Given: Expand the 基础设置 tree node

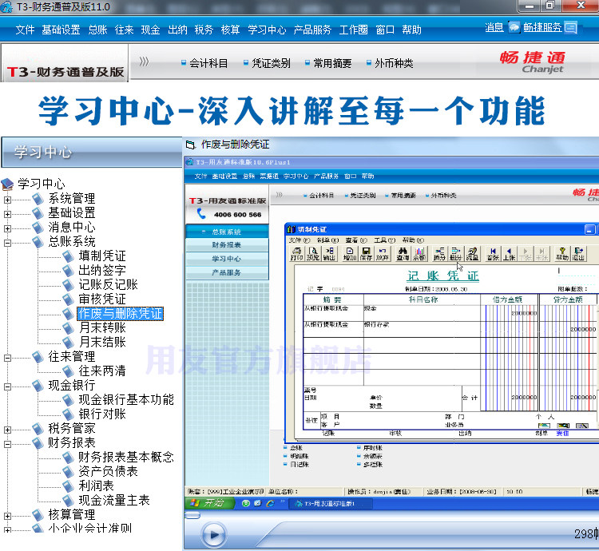Looking at the screenshot, I should click(x=8, y=214).
